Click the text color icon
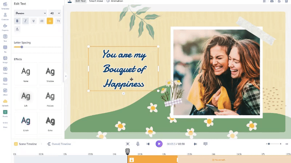 [x=17, y=29]
